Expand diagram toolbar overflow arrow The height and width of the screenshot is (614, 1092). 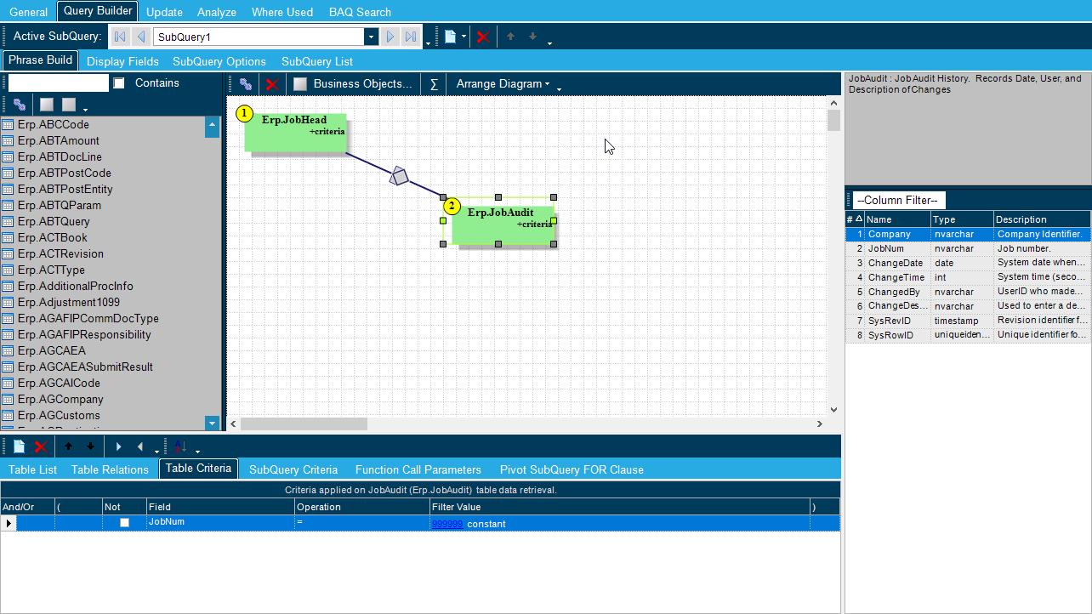[x=559, y=89]
